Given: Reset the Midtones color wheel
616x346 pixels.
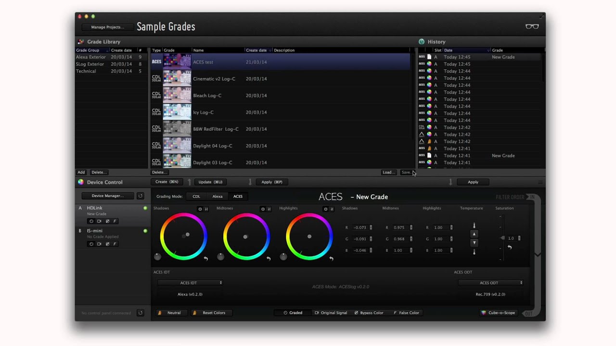Looking at the screenshot, I should coord(269,259).
